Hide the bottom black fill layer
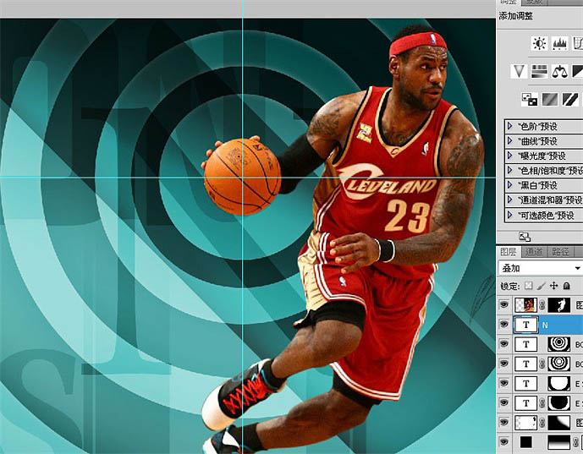 click(503, 441)
